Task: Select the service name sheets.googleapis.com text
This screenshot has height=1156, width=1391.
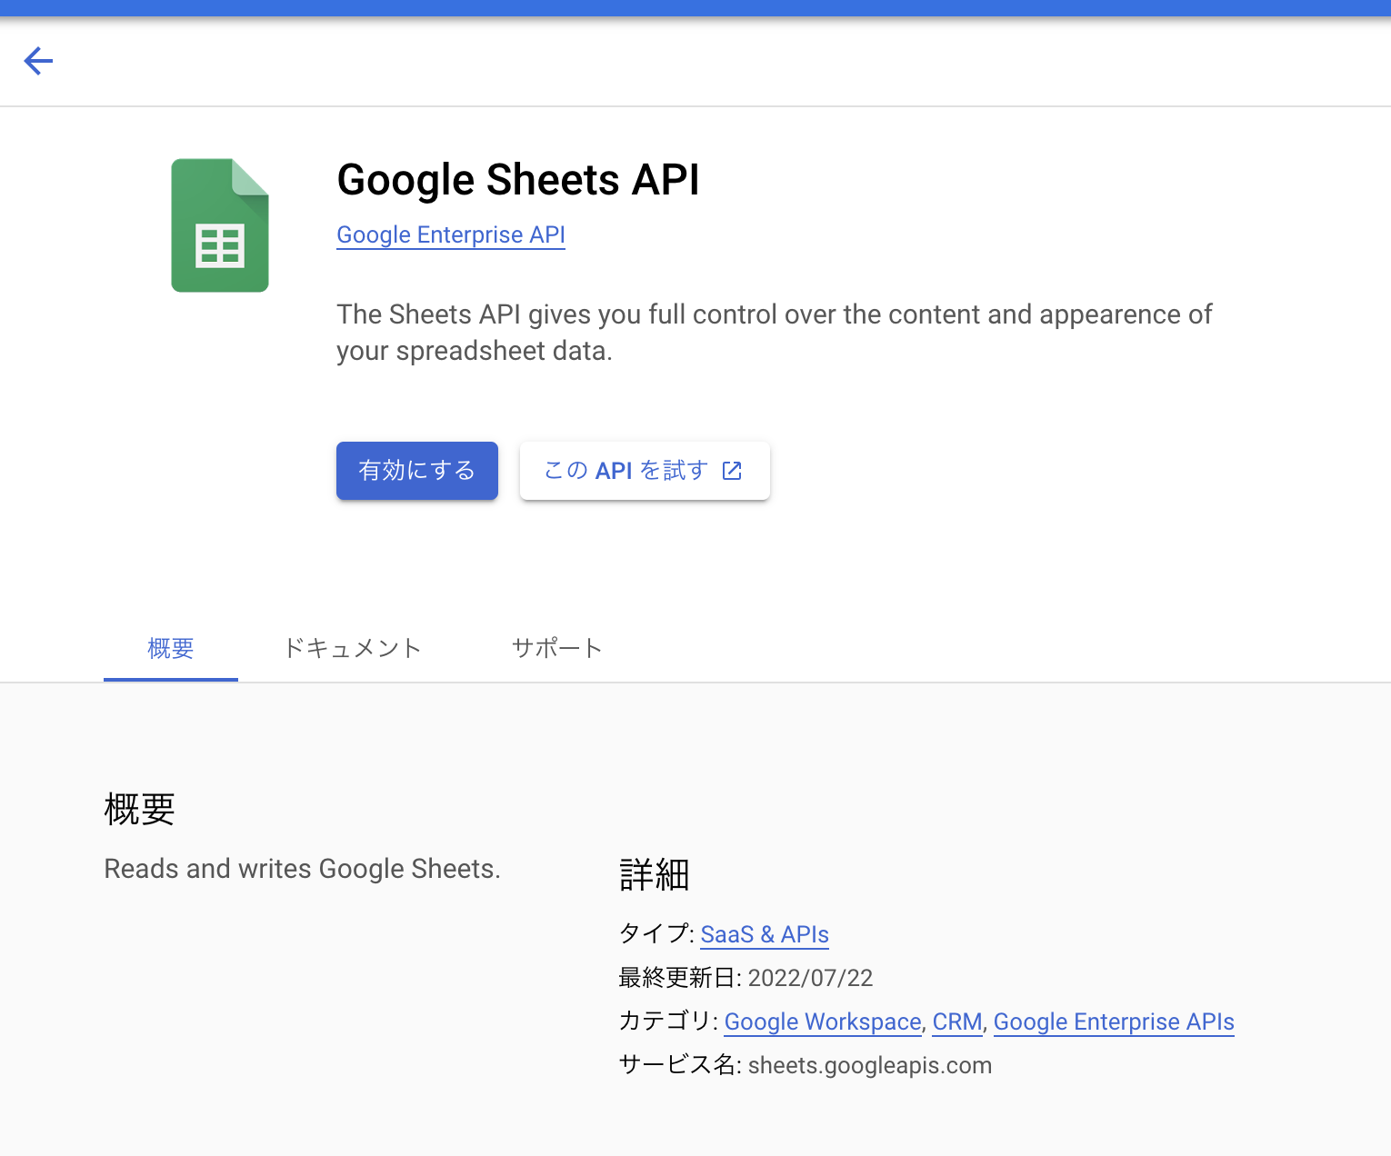Action: click(869, 1065)
